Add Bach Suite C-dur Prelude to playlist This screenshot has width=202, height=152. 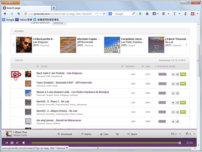[x=173, y=74]
